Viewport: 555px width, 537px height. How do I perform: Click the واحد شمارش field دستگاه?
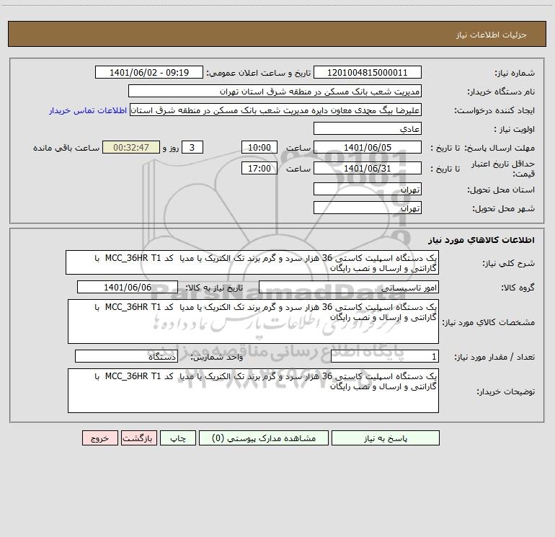[x=126, y=356]
